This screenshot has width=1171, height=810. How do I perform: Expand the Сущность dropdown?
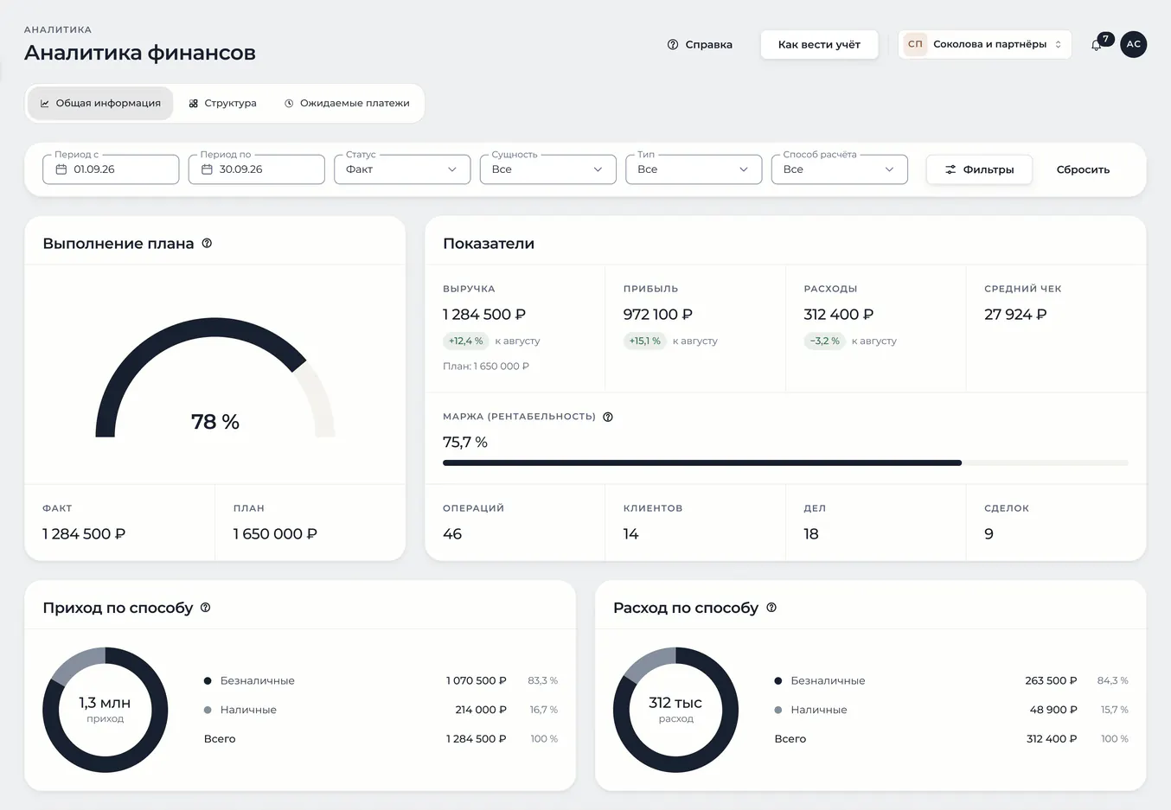tap(548, 169)
